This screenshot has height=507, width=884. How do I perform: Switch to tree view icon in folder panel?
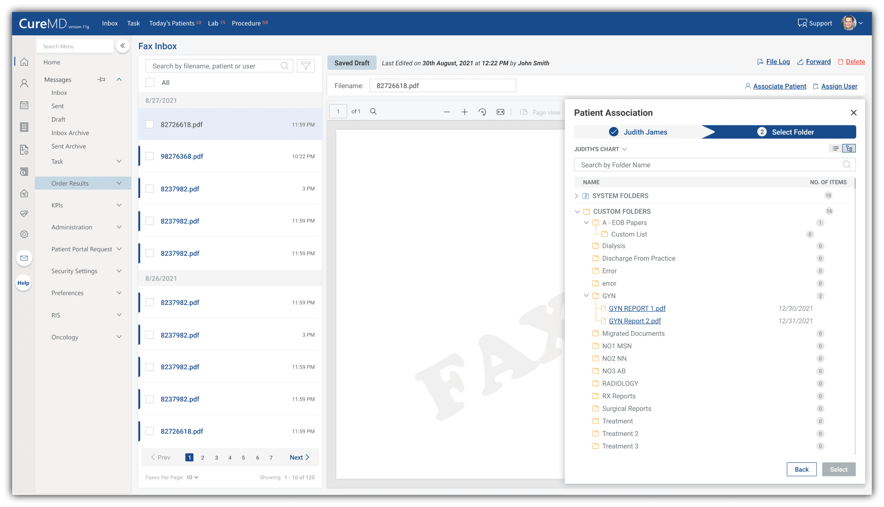pos(849,149)
